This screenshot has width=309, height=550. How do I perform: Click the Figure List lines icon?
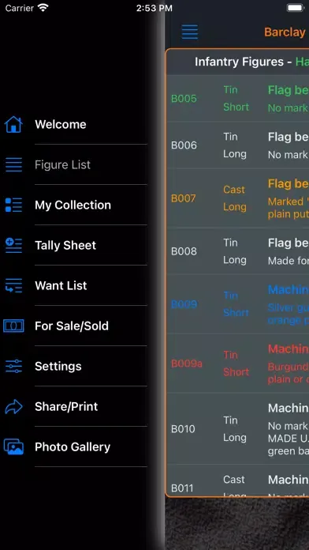click(x=13, y=164)
